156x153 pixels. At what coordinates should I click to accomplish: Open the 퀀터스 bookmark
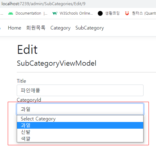[x=140, y=13]
